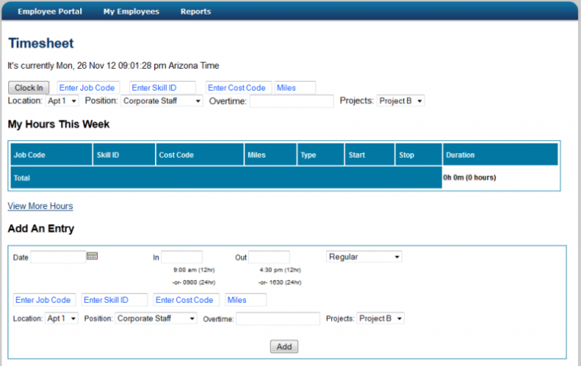581x373 pixels.
Task: Open the calendar date picker icon
Action: tap(92, 256)
